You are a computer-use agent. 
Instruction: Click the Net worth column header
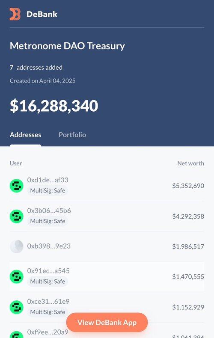pos(191,163)
